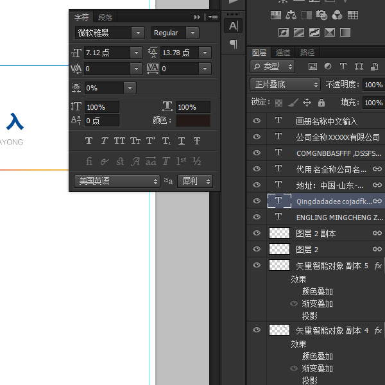Open leading 13.78 点 dropdown
The image size is (385, 385).
coord(205,53)
